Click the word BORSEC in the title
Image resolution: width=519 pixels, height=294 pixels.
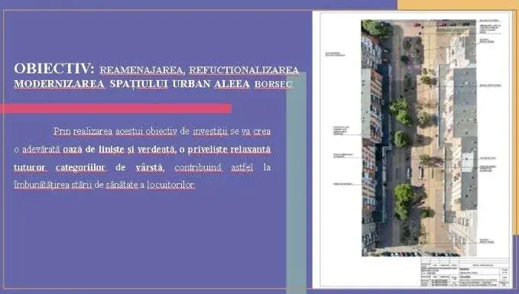point(274,84)
